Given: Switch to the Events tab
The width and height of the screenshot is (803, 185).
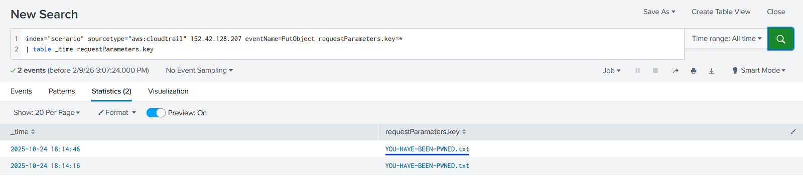Looking at the screenshot, I should coord(21,91).
